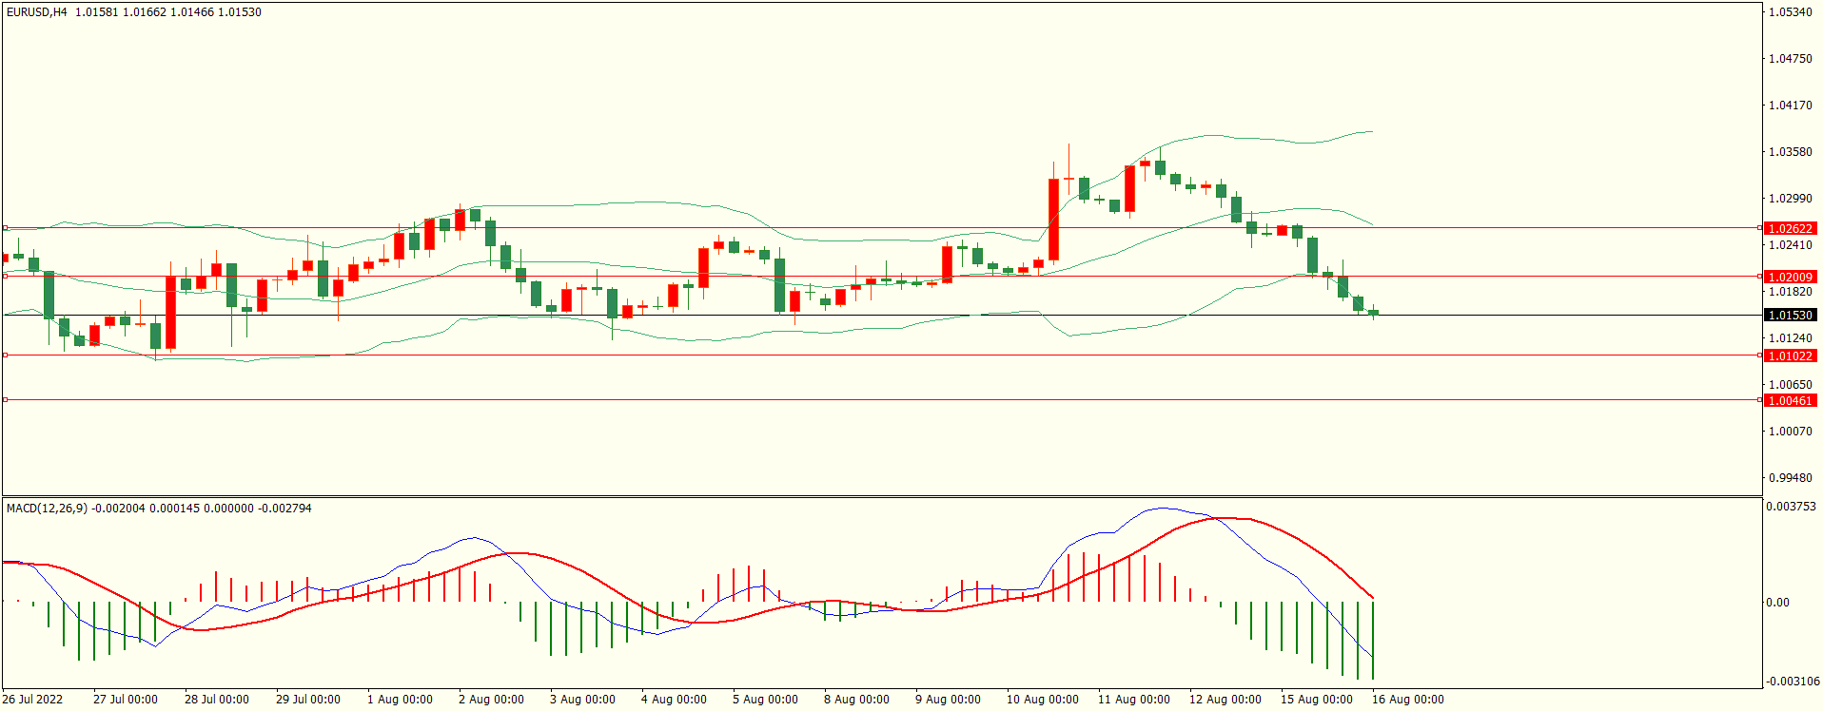
Task: Click left handle of the 1.02622 line
Action: [5, 228]
